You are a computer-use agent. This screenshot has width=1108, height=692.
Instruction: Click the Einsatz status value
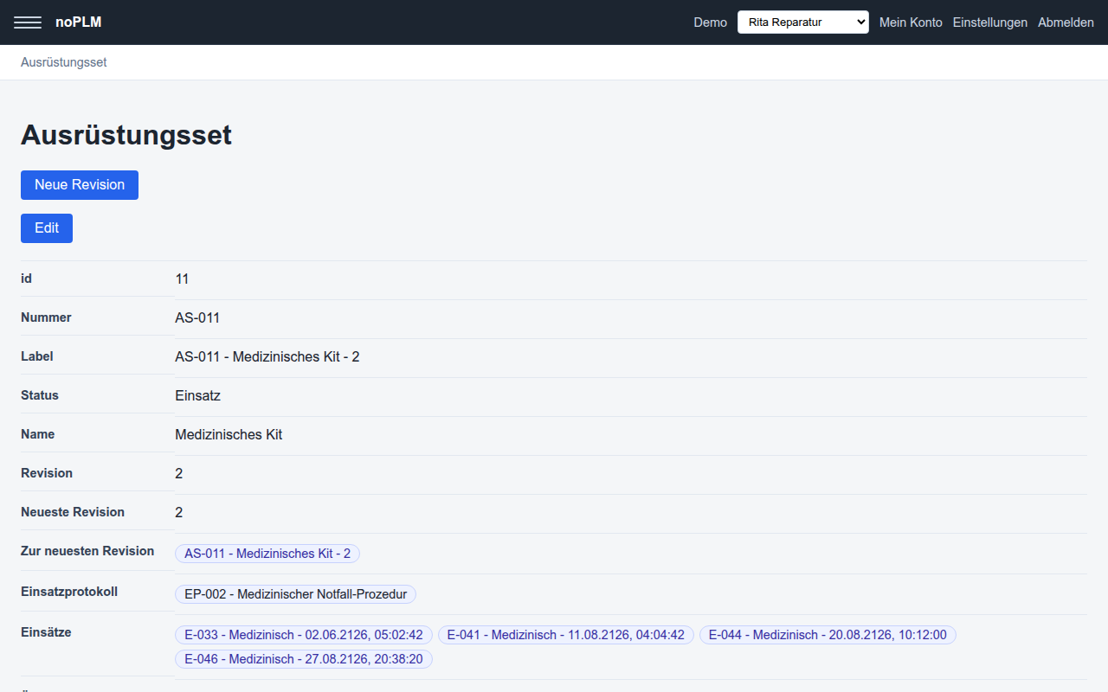(197, 395)
